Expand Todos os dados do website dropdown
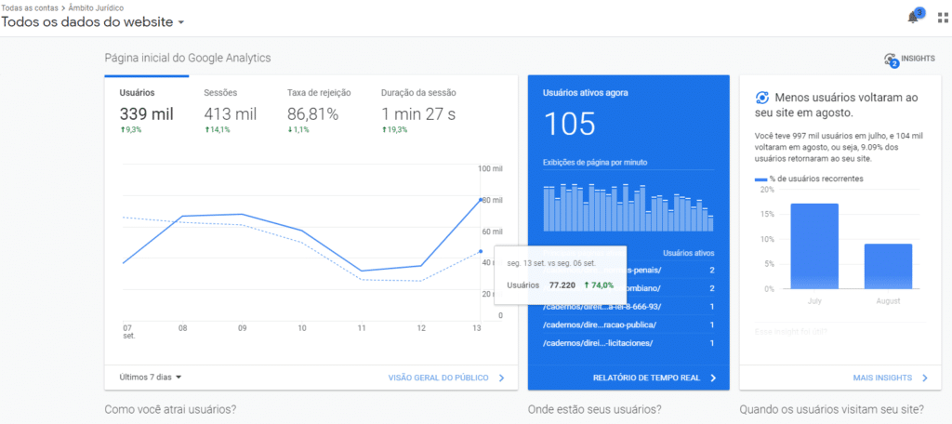952x424 pixels. pos(93,22)
